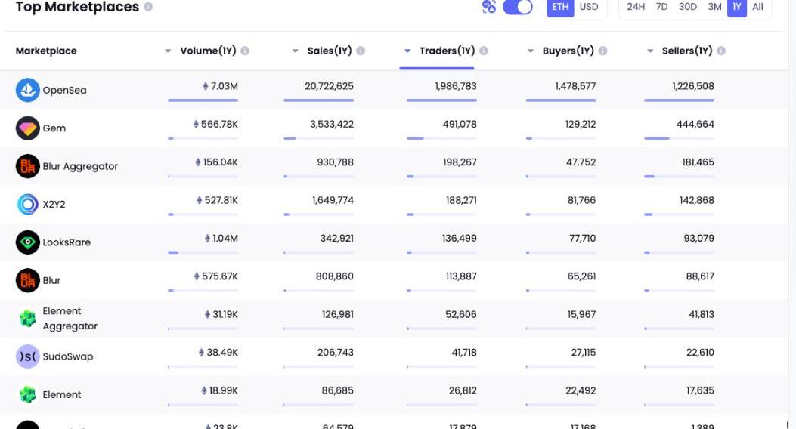
Task: Click OpenSea volume progress bar
Action: (x=203, y=100)
